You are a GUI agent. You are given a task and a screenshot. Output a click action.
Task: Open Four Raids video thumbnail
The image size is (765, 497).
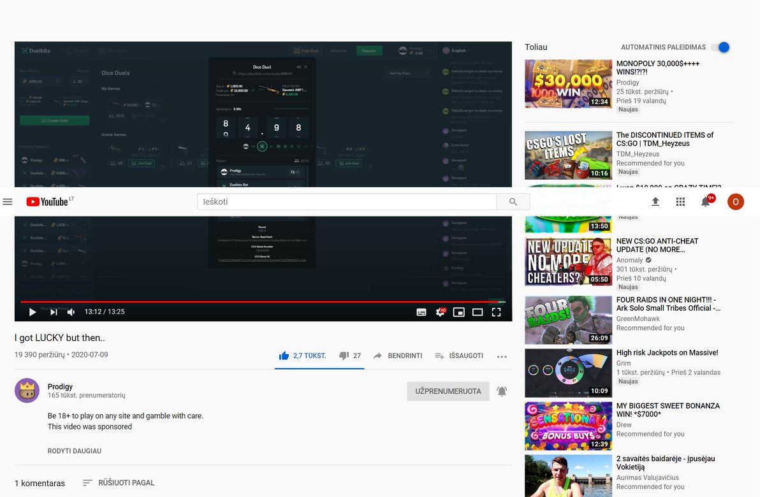pyautogui.click(x=568, y=320)
